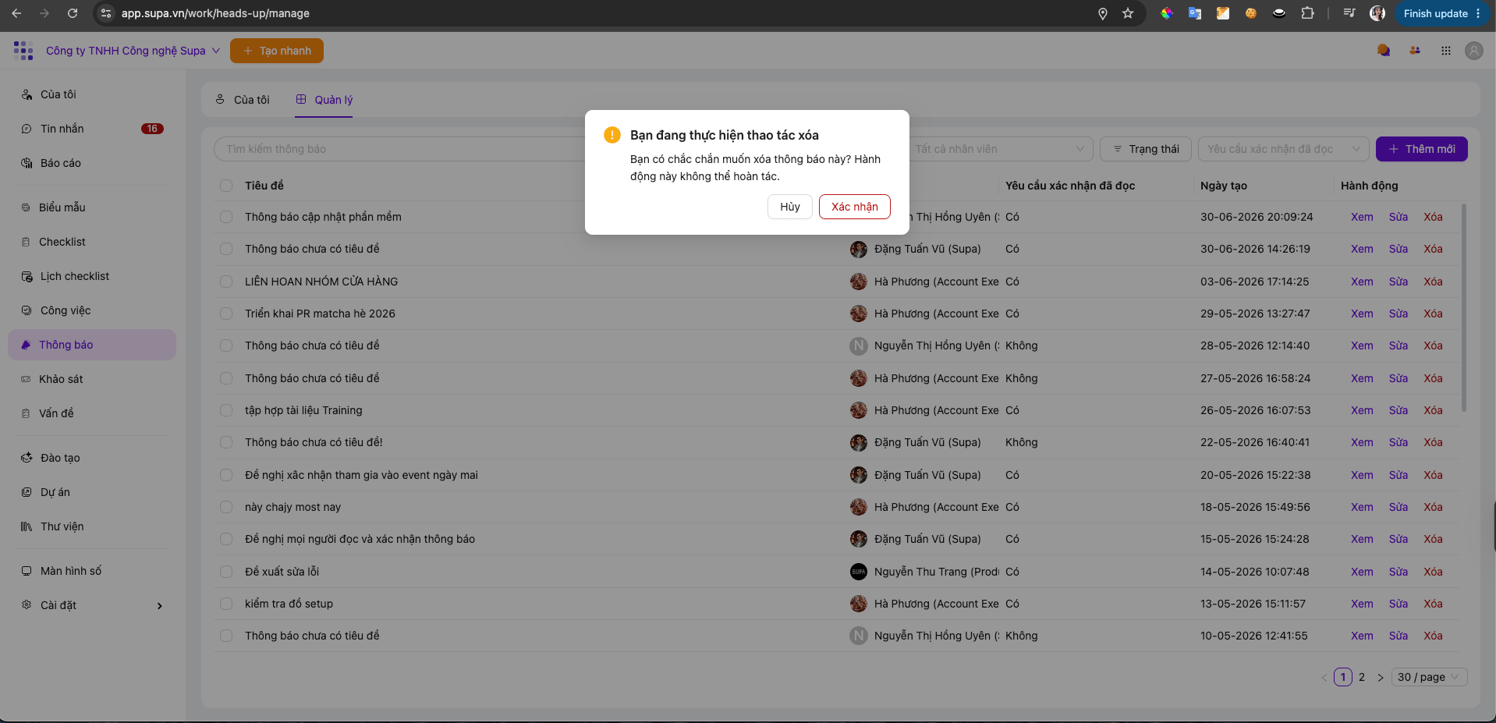Click Hủy to cancel deletion
1496x723 pixels.
click(790, 207)
